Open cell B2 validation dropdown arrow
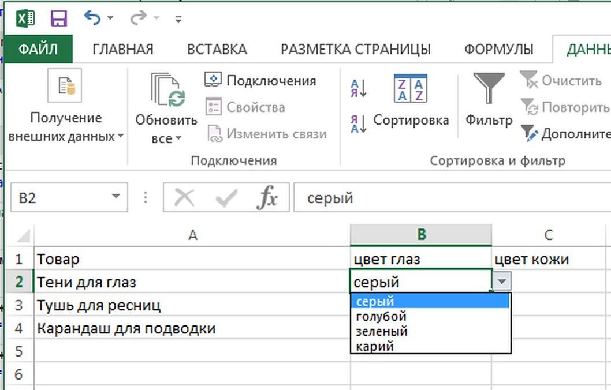This screenshot has height=390, width=611. point(503,282)
